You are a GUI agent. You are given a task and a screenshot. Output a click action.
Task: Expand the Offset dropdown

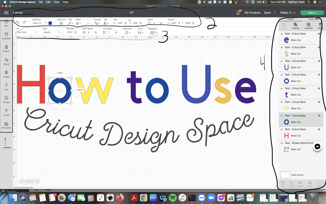pyautogui.click(x=78, y=23)
